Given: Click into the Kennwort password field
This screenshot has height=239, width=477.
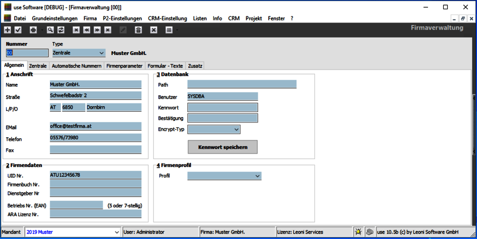Looking at the screenshot, I should click(x=222, y=108).
